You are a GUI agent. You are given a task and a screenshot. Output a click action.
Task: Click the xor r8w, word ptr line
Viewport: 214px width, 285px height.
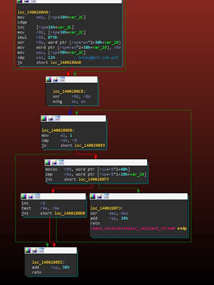tap(69, 42)
